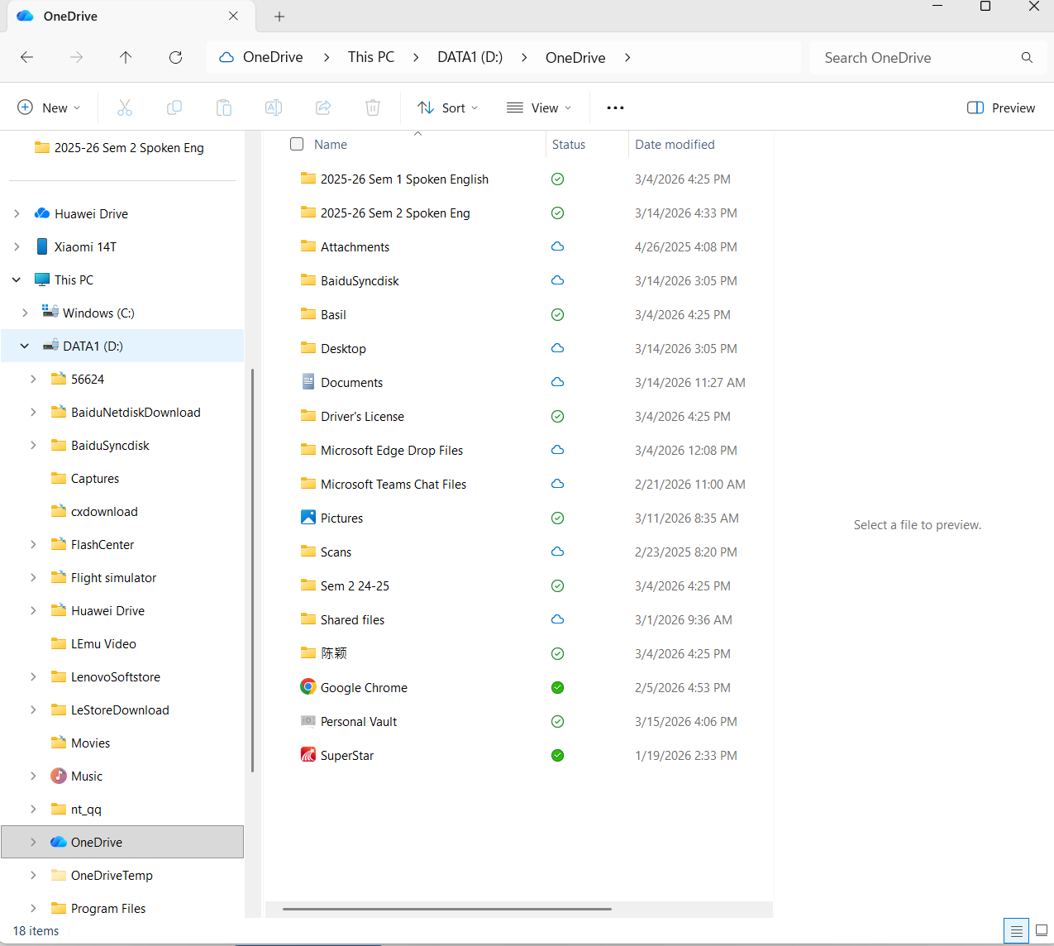Click OneDrive cloud icon in address bar
This screenshot has width=1054, height=946.
[x=227, y=57]
